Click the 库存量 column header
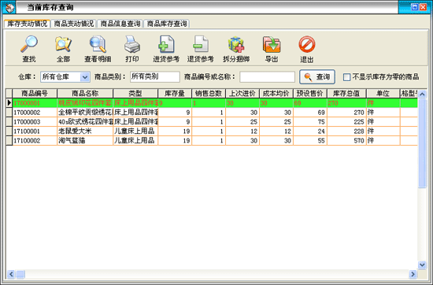Screen dimensions: 433x285 [175, 94]
